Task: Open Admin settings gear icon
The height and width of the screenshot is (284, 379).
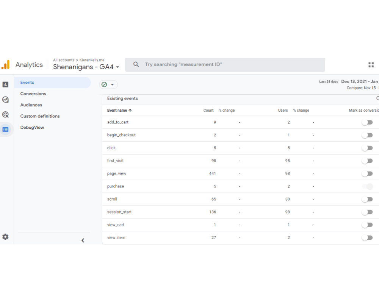Action: (x=5, y=237)
